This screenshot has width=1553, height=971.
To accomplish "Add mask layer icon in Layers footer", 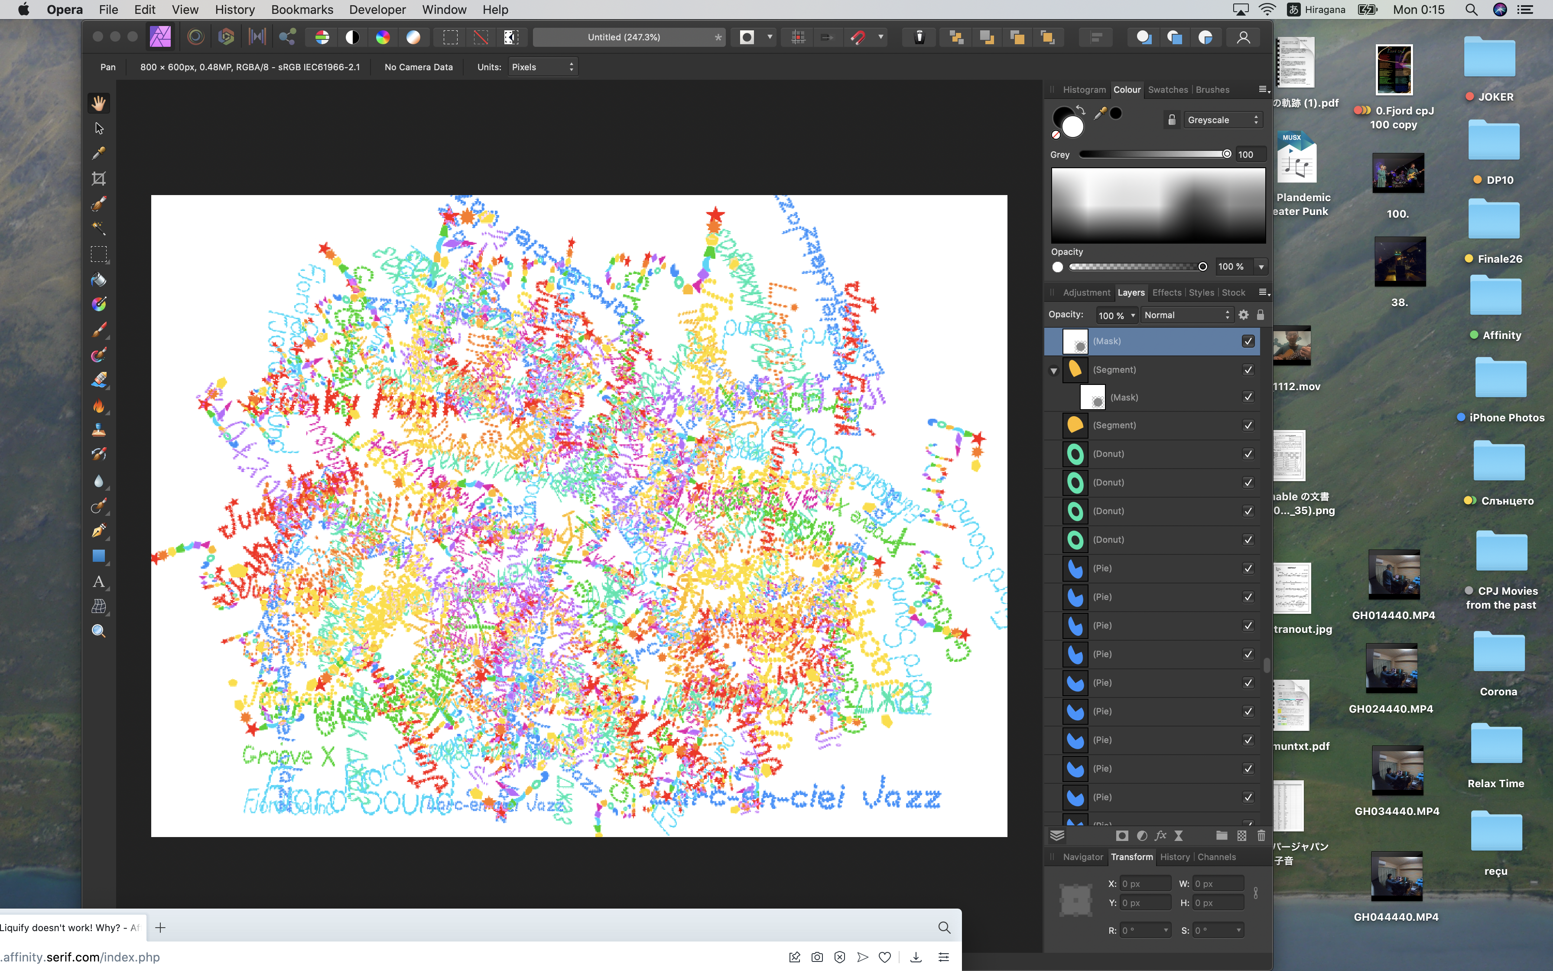I will coord(1122,835).
